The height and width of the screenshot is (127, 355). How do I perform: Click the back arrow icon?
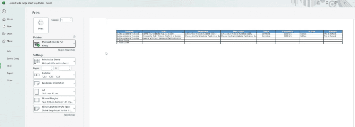coord(4,11)
